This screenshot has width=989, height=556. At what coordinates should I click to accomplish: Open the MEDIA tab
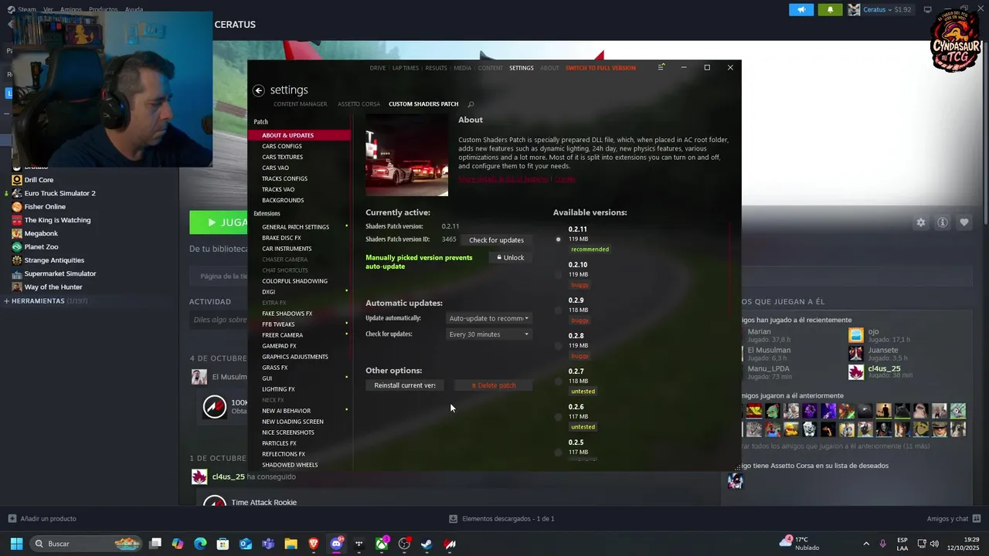462,68
